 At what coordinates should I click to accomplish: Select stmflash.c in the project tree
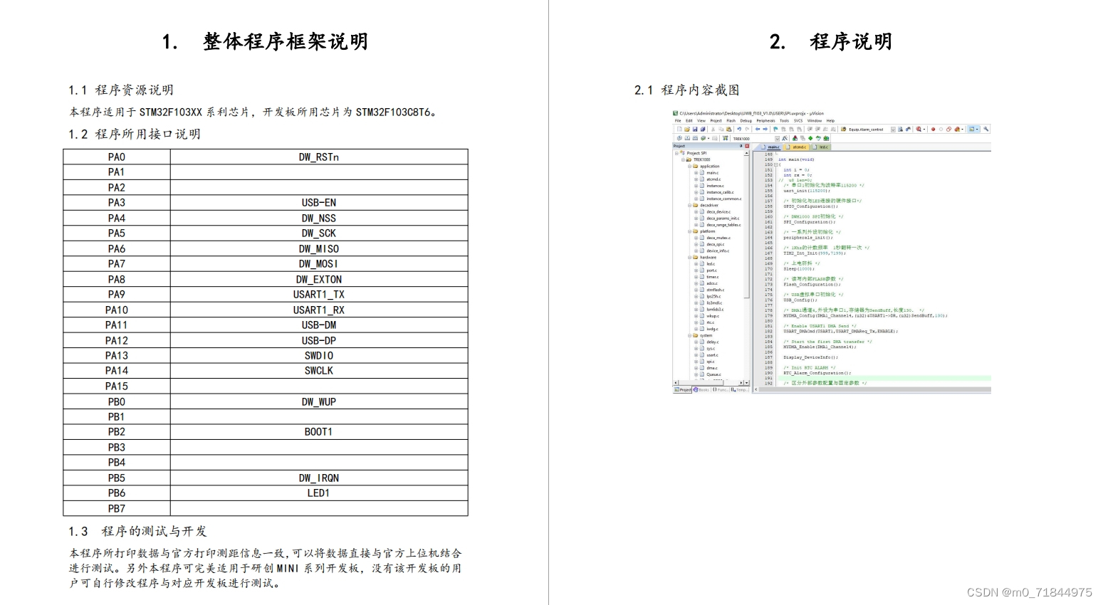pos(716,290)
